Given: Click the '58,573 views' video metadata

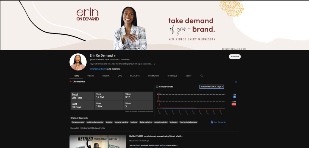Looking at the screenshot, I should click(134, 141).
